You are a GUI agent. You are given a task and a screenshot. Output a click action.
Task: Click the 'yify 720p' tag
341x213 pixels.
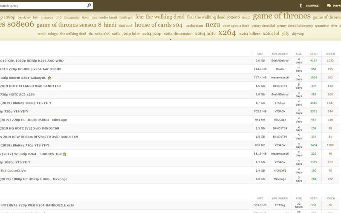[298, 34]
